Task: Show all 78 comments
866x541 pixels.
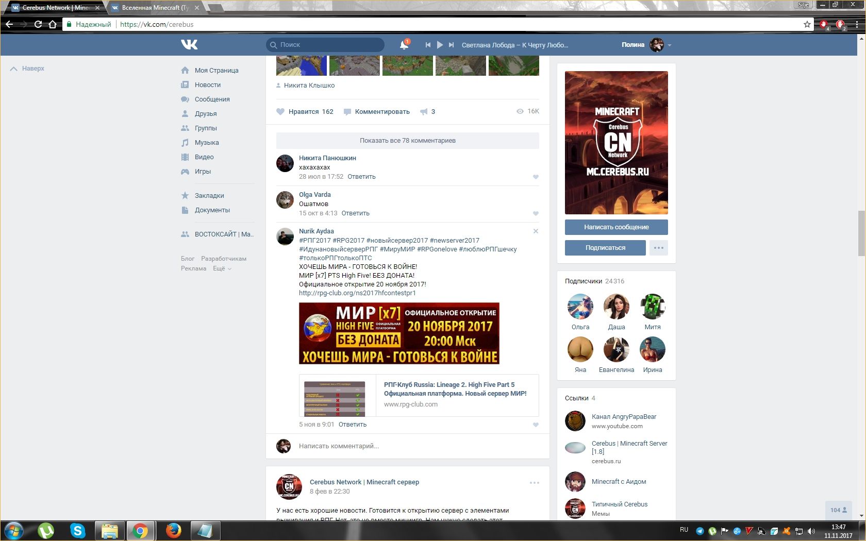Action: point(408,140)
